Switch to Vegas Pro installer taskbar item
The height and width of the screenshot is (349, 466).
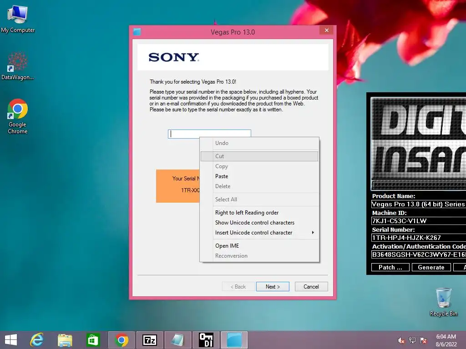pyautogui.click(x=234, y=340)
